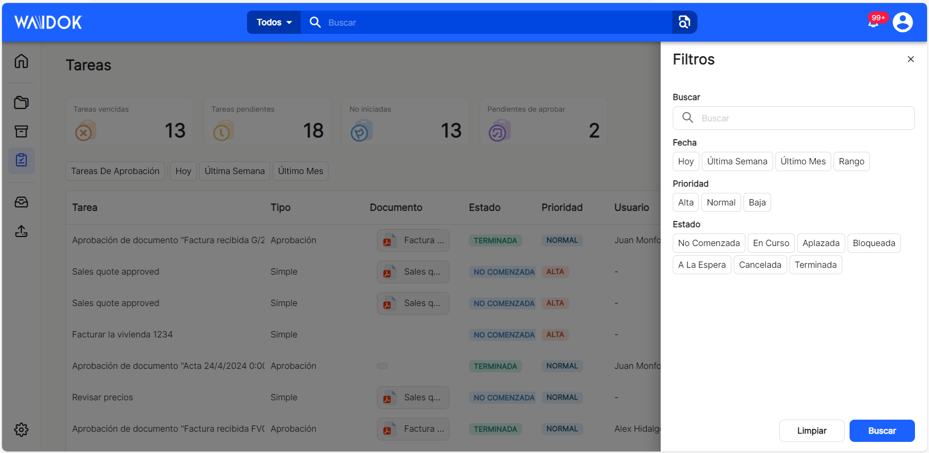Expand the Todos dropdown

[274, 22]
